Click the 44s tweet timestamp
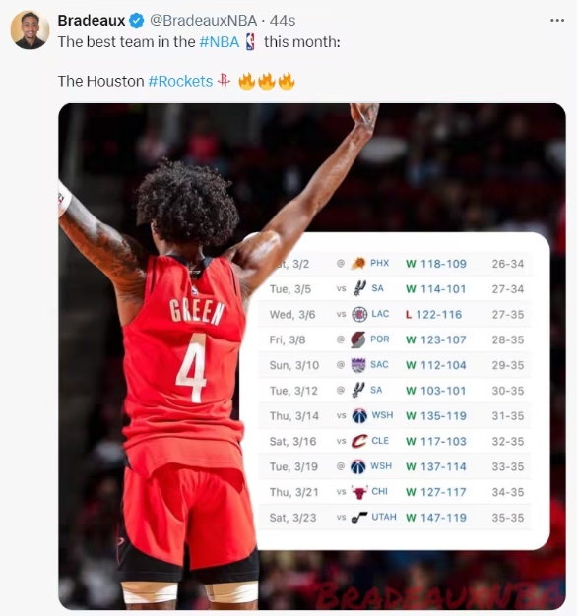This screenshot has width=579, height=616. [283, 21]
